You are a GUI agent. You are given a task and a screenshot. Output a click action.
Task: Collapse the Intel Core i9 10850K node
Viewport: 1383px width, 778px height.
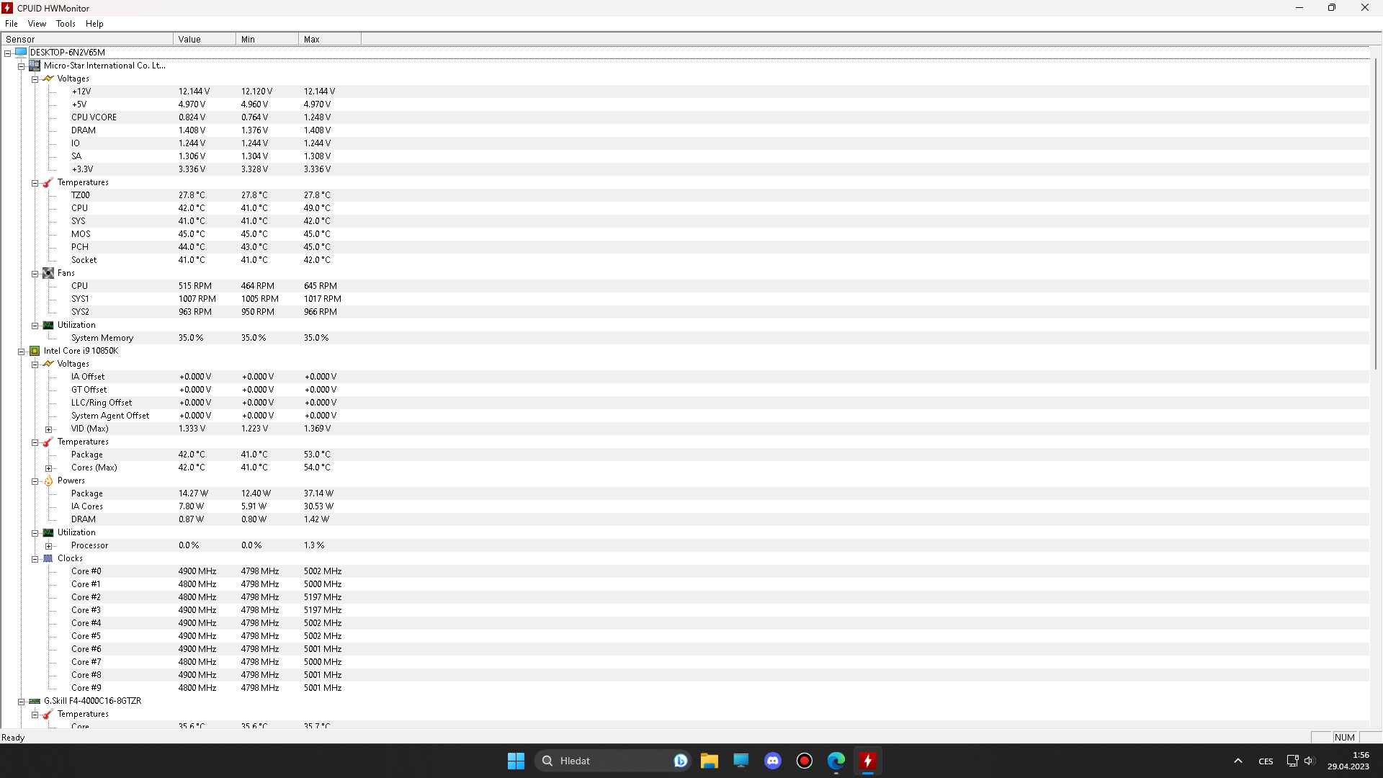click(x=22, y=352)
